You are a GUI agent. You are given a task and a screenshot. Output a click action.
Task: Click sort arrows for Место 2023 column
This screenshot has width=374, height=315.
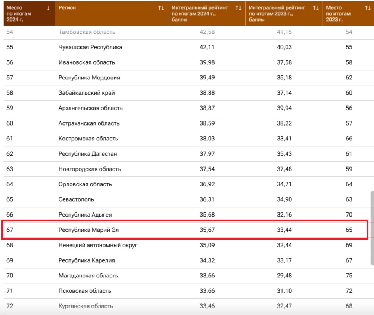[368, 8]
